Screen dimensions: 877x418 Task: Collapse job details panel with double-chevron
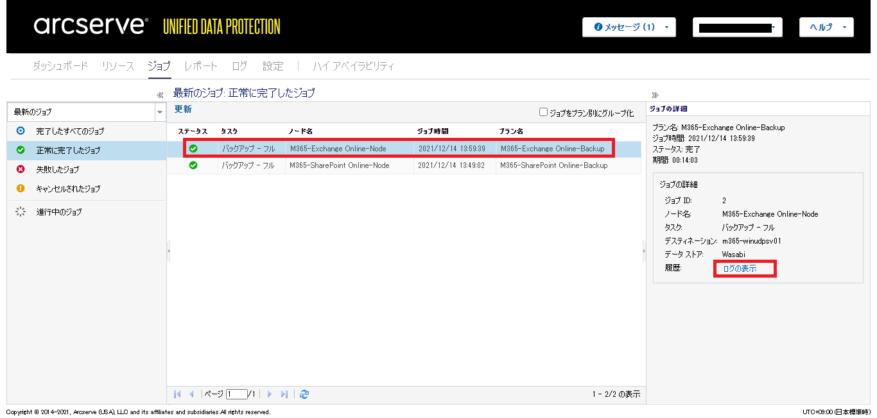[x=655, y=95]
